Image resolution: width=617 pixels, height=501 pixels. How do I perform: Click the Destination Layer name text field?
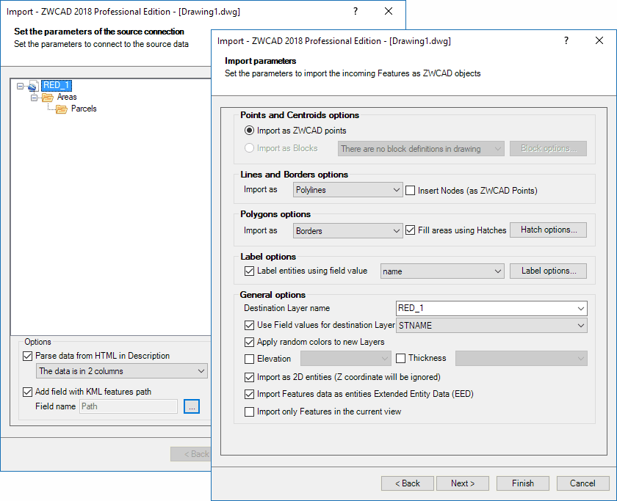[486, 309]
